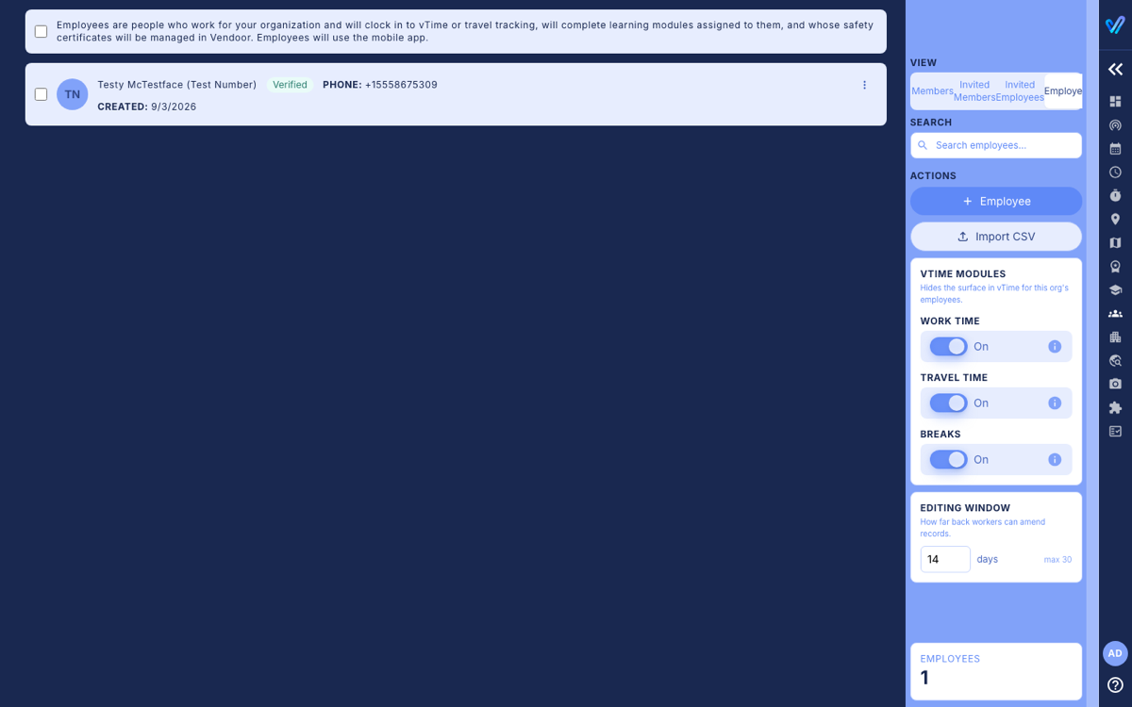Switch to the Invited Members tab
This screenshot has width=1132, height=707.
[x=974, y=90]
